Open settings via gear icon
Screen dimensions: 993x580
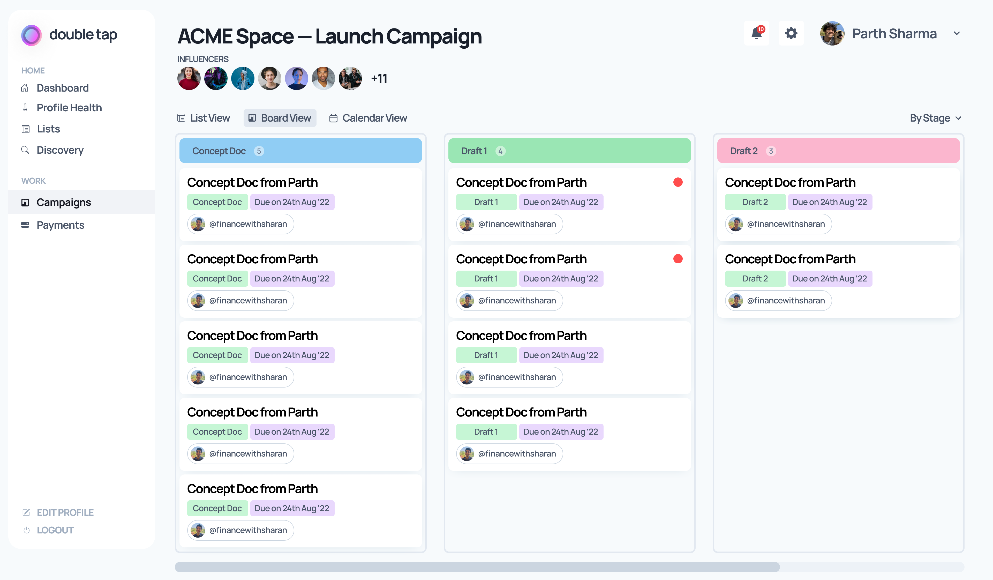point(791,34)
